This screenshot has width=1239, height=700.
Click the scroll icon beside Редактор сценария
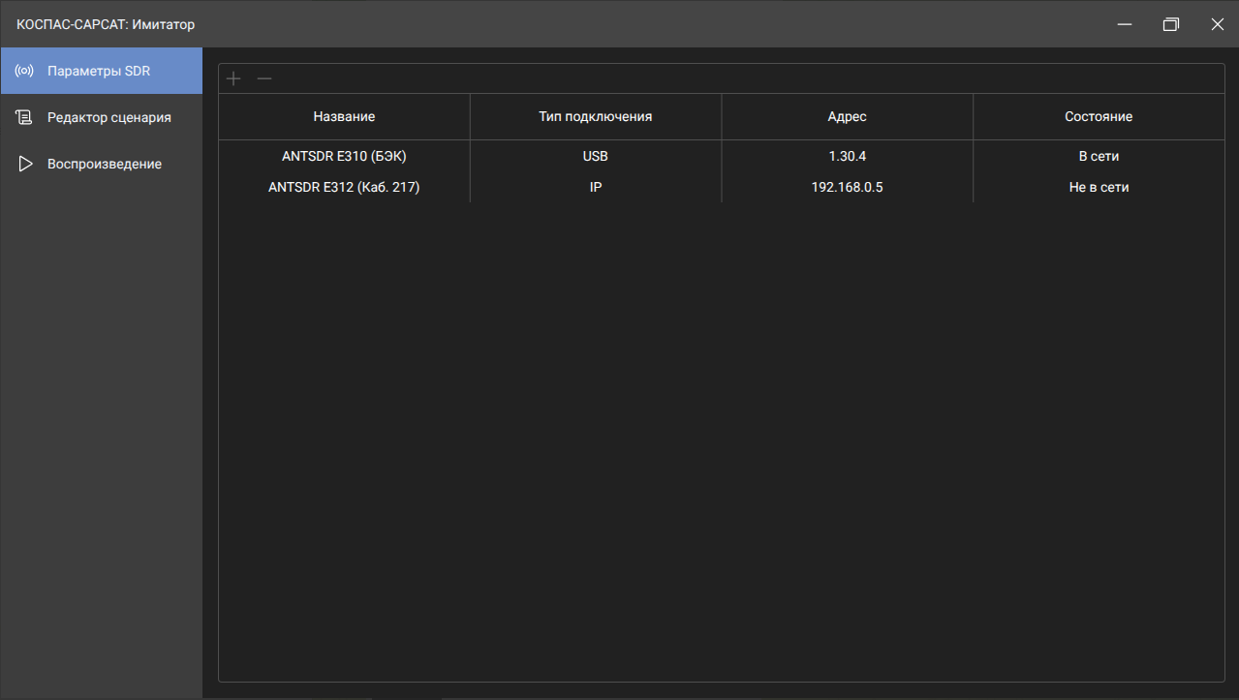[x=25, y=117]
